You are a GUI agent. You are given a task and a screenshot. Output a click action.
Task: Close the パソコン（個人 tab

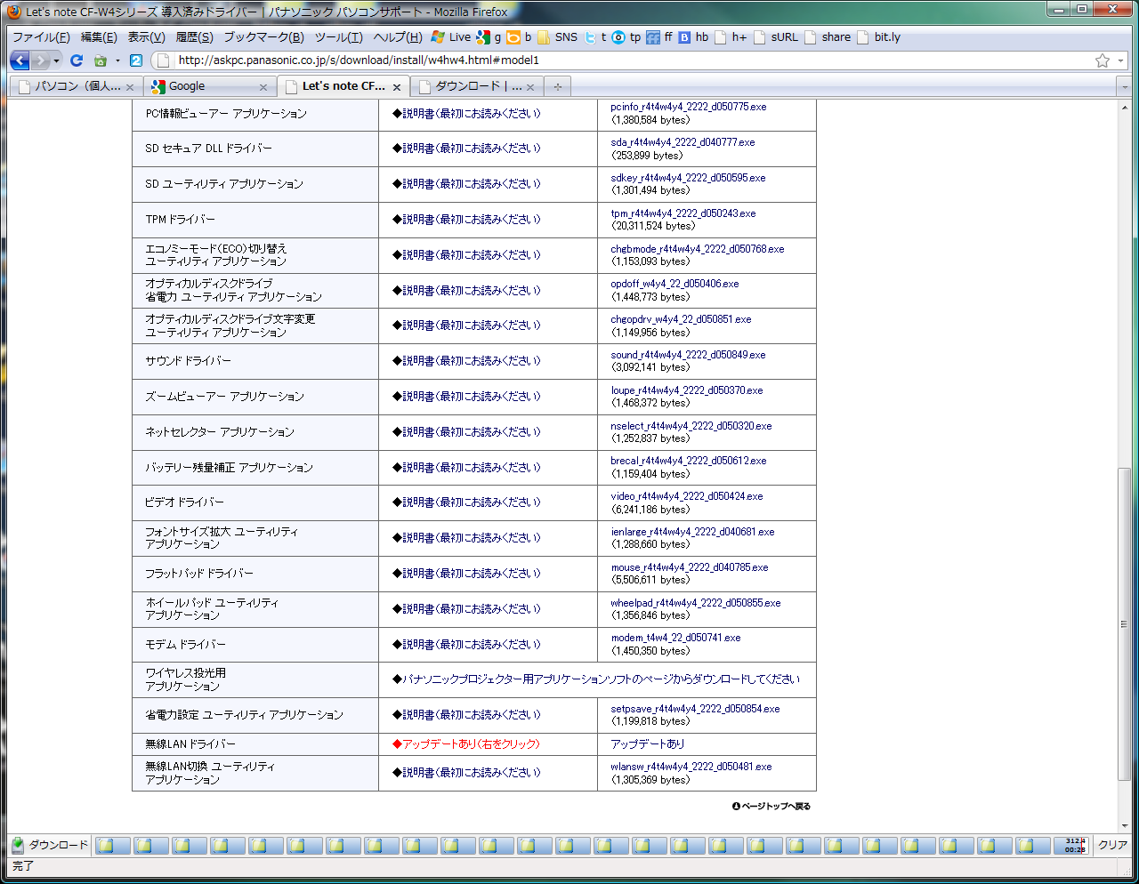129,87
